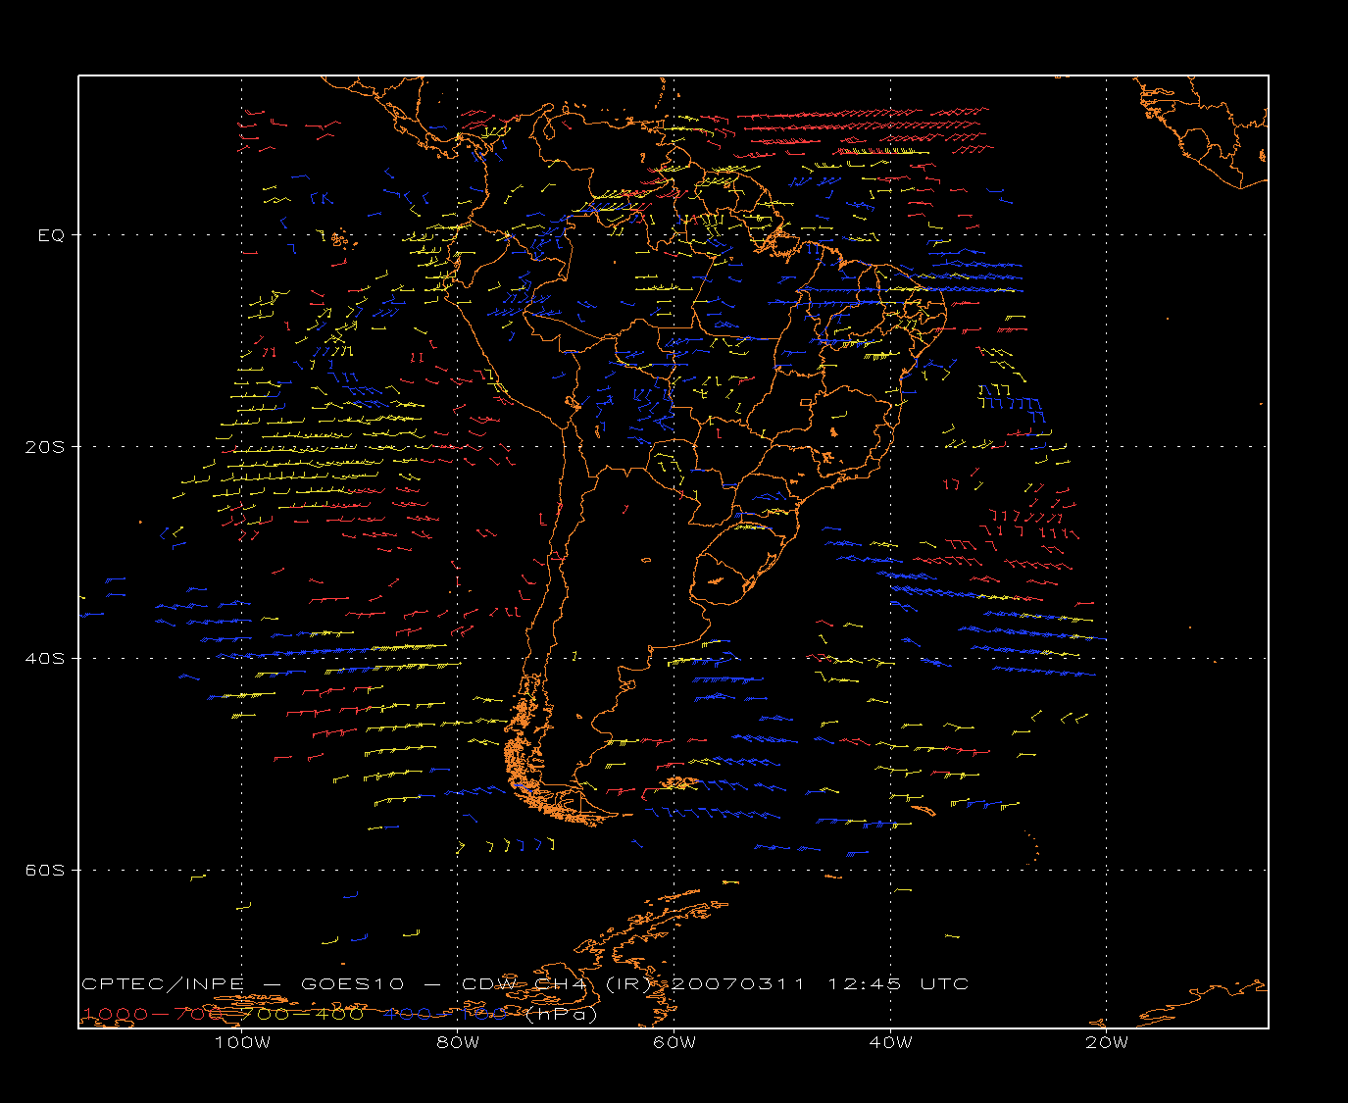Screen dimensions: 1348x1103
Task: Click the 'CDW CH4 (IR)' caption text
Action: click(x=557, y=983)
